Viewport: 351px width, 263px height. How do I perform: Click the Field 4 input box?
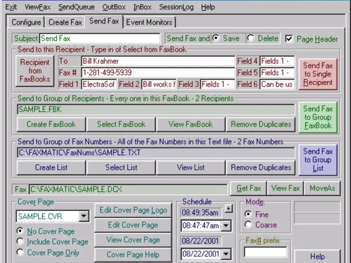tap(277, 61)
